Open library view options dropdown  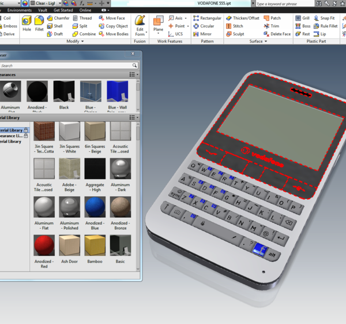(x=134, y=117)
